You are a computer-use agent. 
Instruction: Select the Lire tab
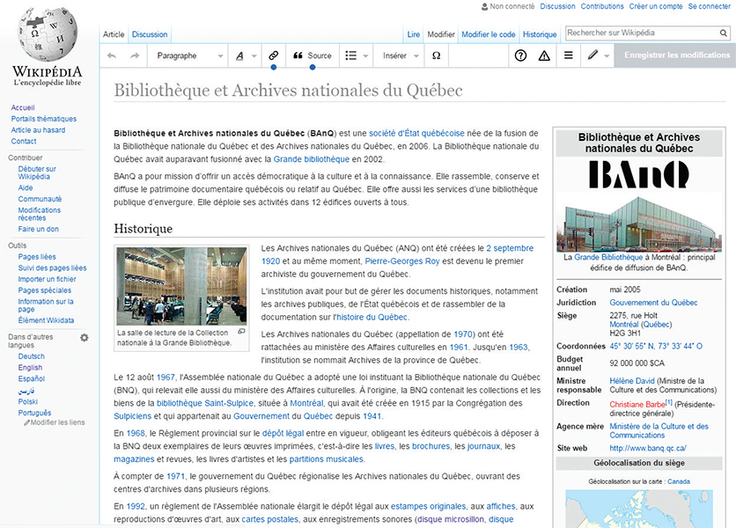pyautogui.click(x=414, y=34)
